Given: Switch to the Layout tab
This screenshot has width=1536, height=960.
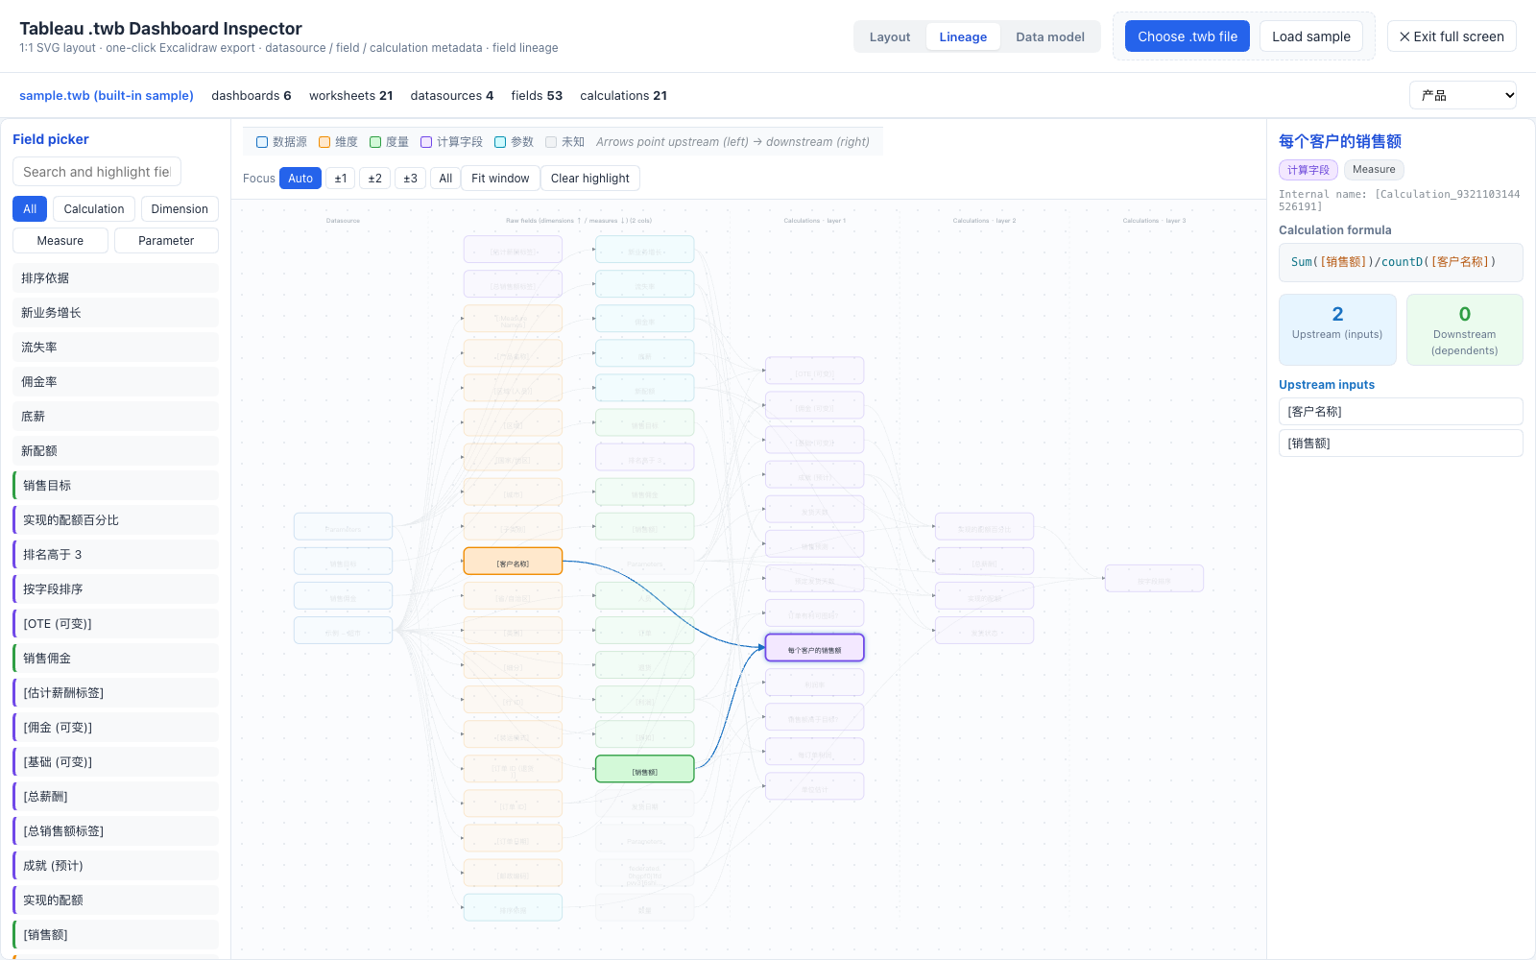Looking at the screenshot, I should (x=890, y=37).
